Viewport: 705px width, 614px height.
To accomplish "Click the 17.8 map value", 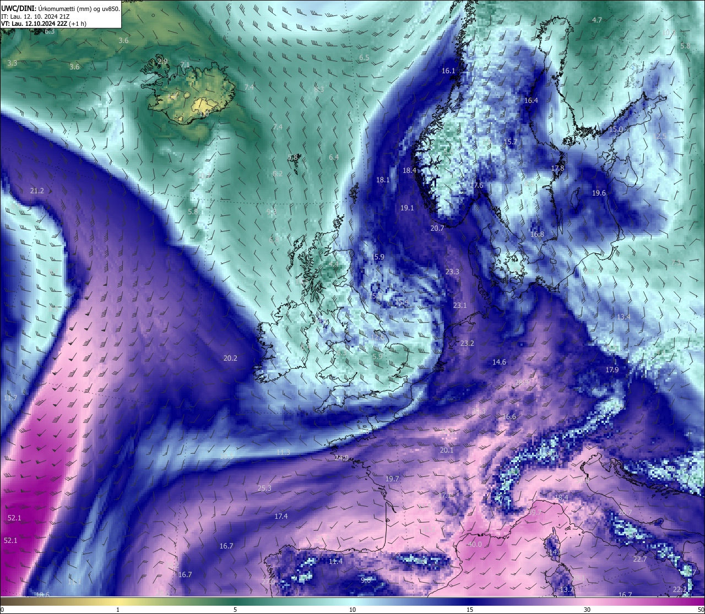I will coord(558,168).
